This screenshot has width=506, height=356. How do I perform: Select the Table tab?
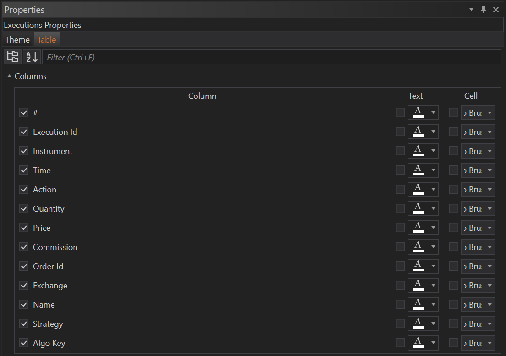point(47,40)
